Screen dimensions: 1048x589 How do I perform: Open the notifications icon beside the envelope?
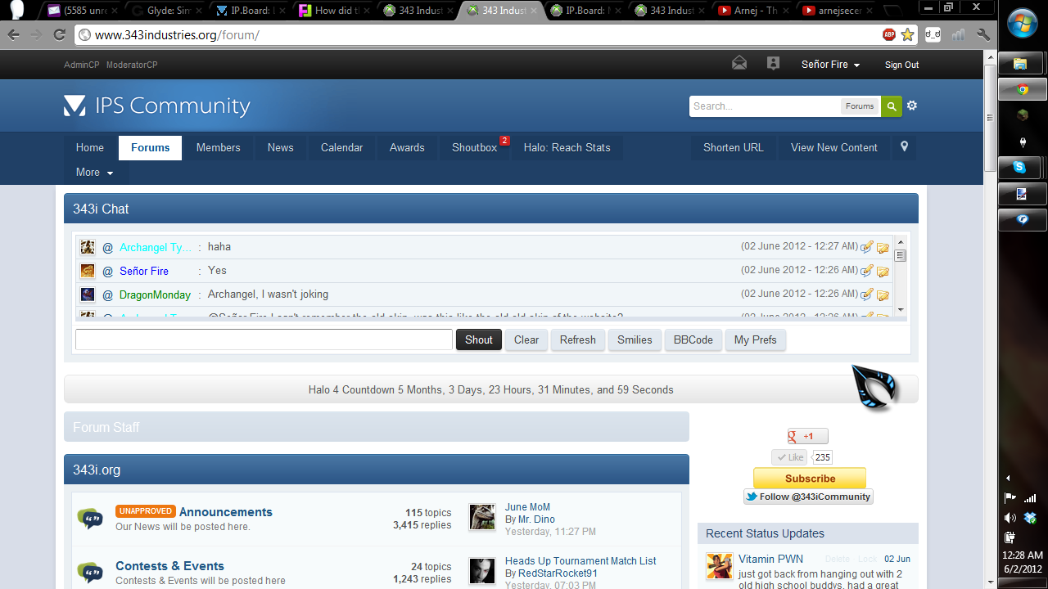click(773, 64)
